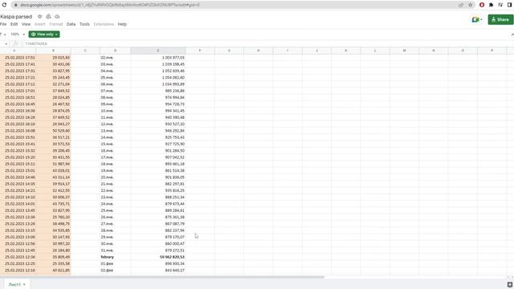
Task: Open the 100% zoom dropdown
Action: [x=18, y=35]
